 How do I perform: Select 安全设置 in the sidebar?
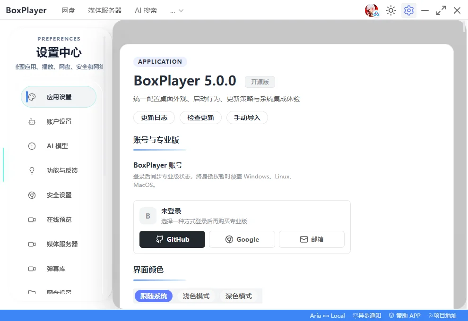click(x=59, y=195)
